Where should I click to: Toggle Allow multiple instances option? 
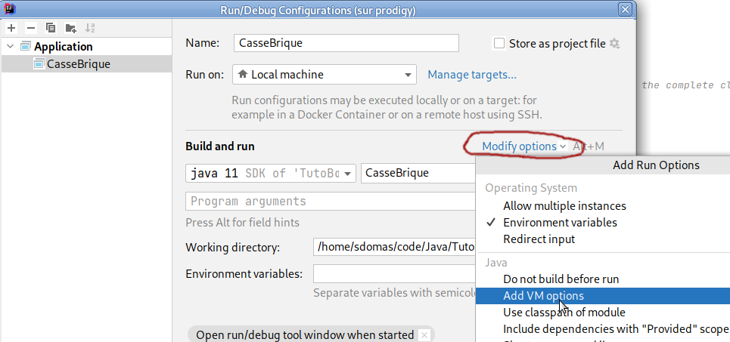564,206
